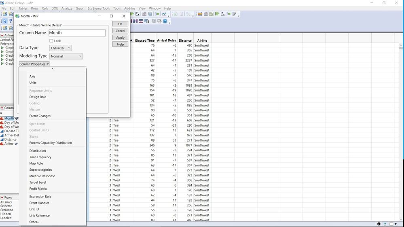Open the Graph menu

click(80, 8)
